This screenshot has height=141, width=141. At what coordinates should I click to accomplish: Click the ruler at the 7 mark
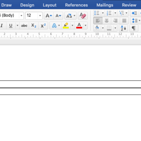pyautogui.click(x=62, y=34)
